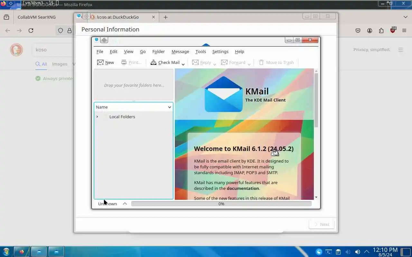
Task: Open KMail Go menu
Action: tap(143, 51)
